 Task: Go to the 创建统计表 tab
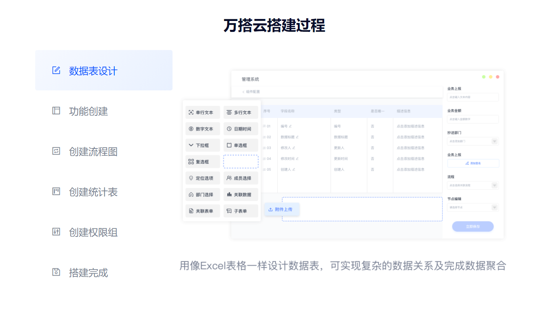[104, 192]
